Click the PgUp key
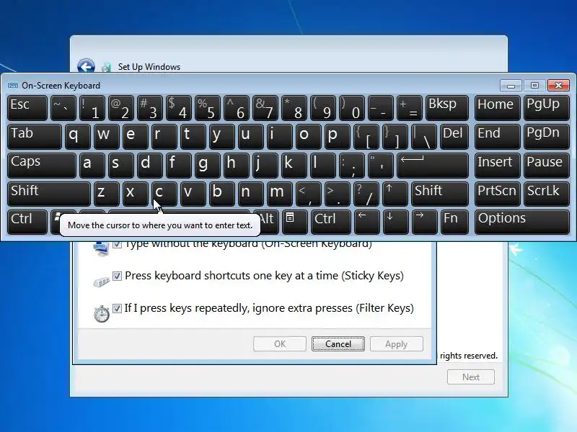This screenshot has height=432, width=577. point(547,107)
